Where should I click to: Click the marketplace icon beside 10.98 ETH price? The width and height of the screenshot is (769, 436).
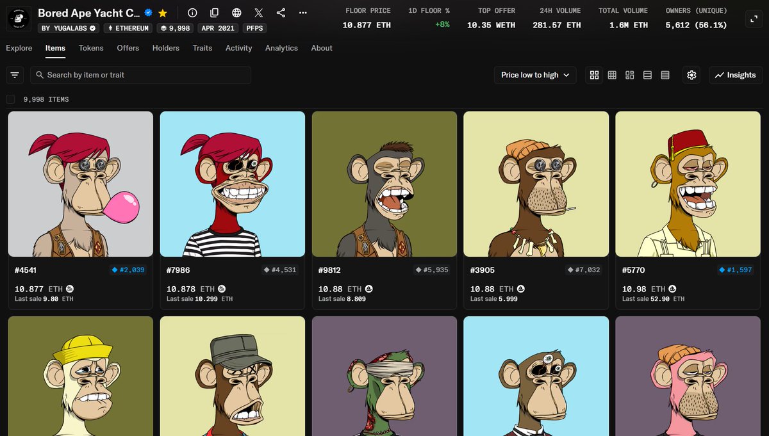(x=673, y=289)
